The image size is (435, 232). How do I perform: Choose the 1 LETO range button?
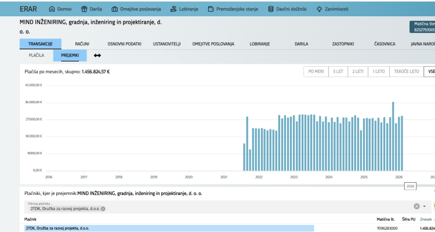click(378, 71)
